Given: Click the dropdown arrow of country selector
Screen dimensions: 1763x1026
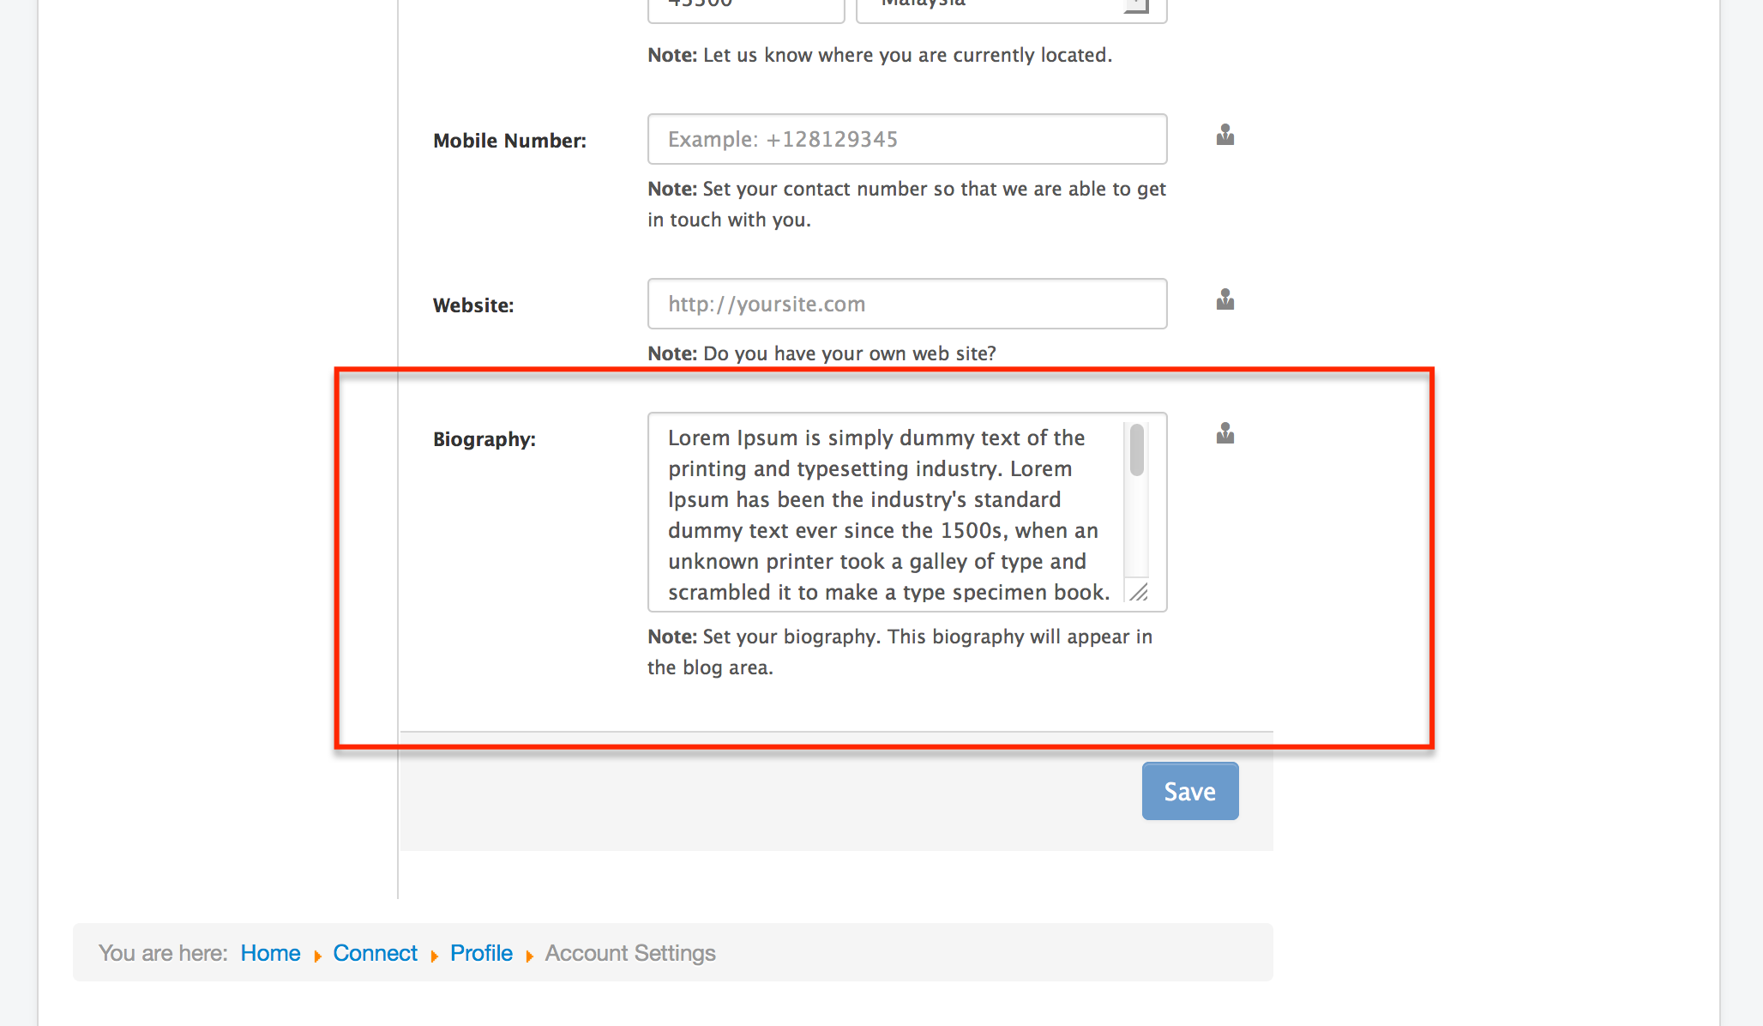Looking at the screenshot, I should pyautogui.click(x=1136, y=7).
